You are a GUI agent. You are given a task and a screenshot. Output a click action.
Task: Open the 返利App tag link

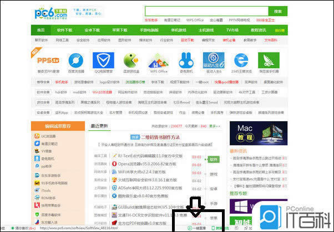pyautogui.click(x=62, y=112)
